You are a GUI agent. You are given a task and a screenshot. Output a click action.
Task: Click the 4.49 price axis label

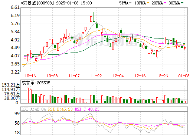click(15, 48)
